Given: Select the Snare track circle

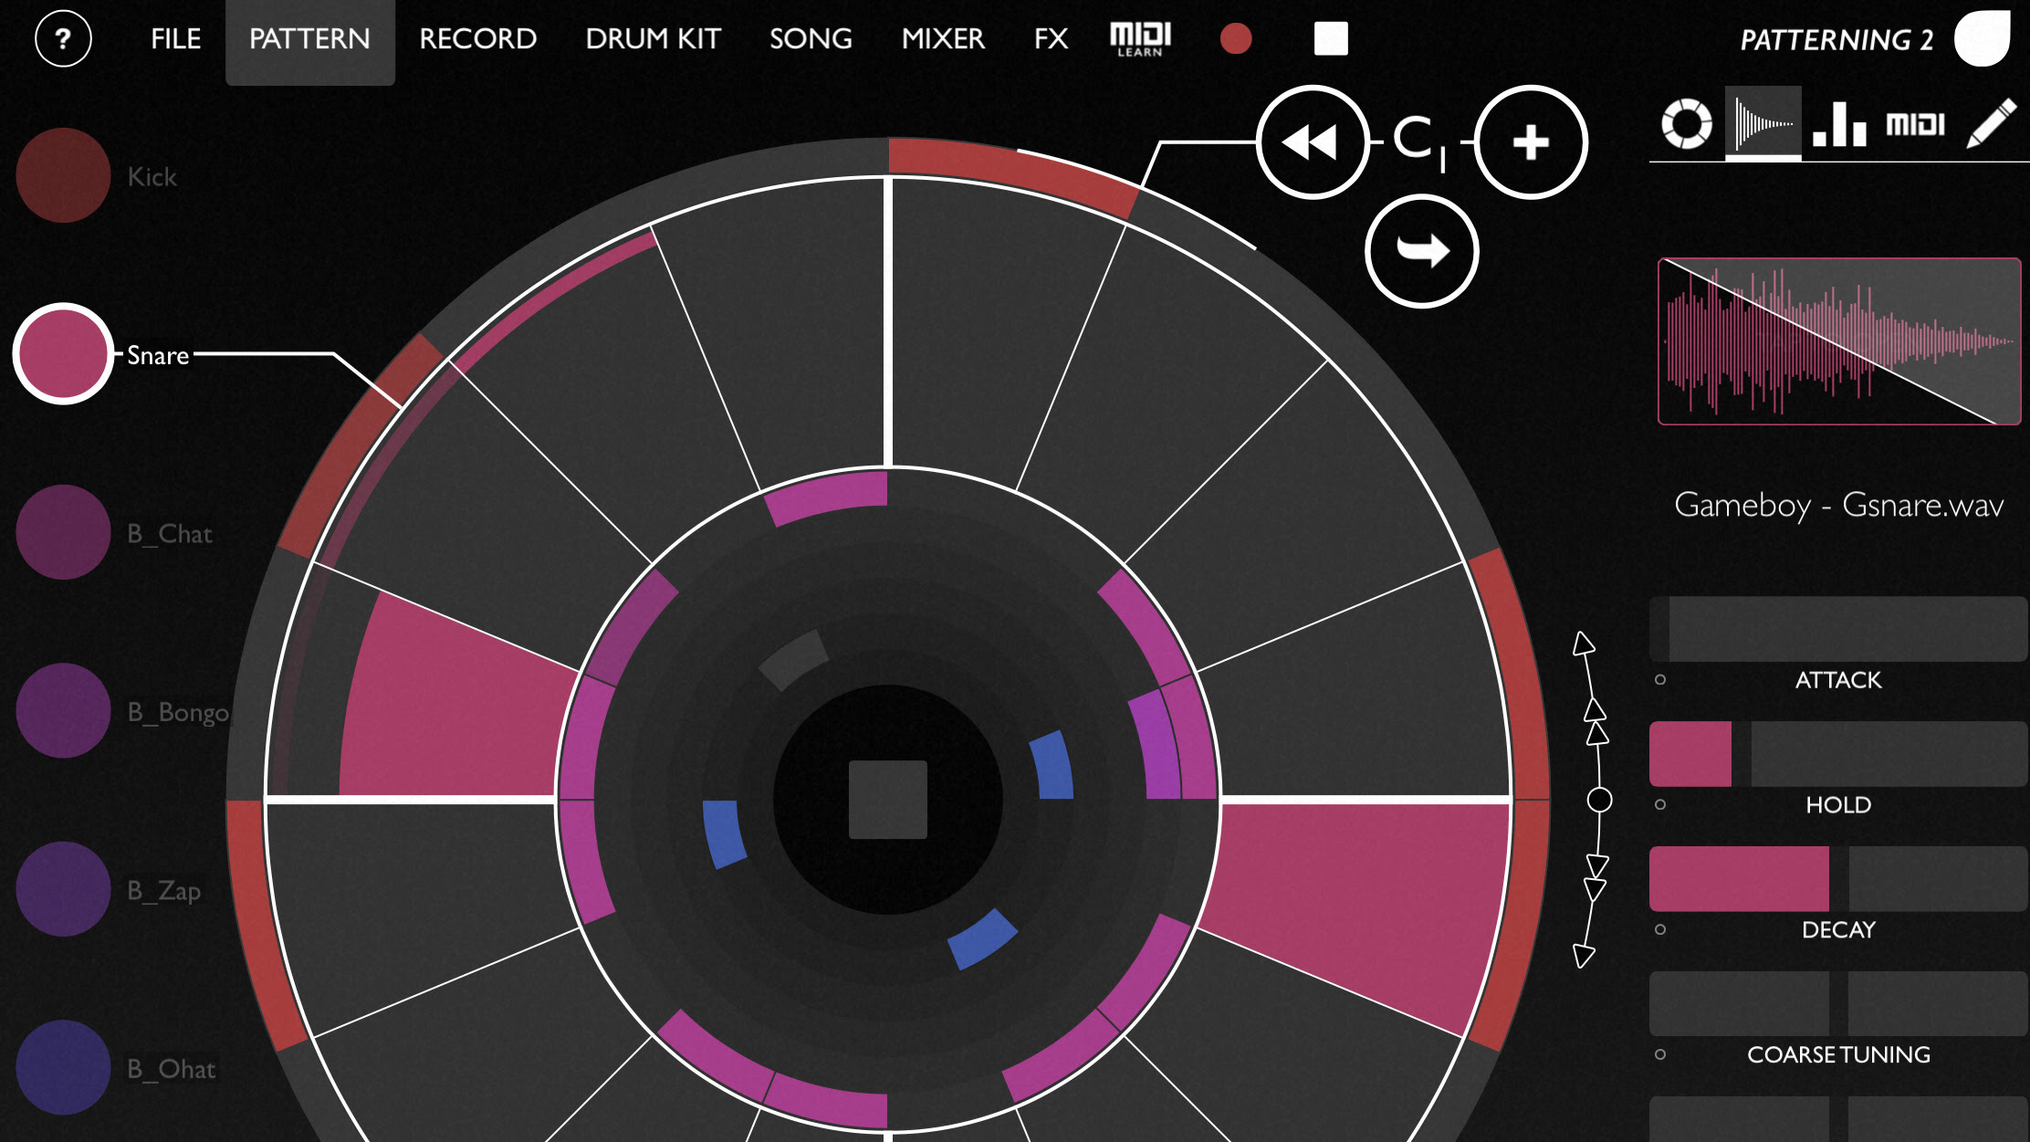Looking at the screenshot, I should (x=63, y=353).
